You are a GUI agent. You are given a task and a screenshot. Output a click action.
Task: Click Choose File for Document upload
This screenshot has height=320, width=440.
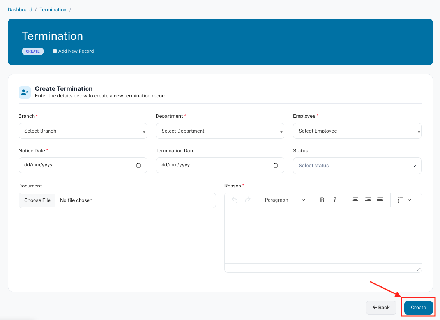[x=37, y=200]
